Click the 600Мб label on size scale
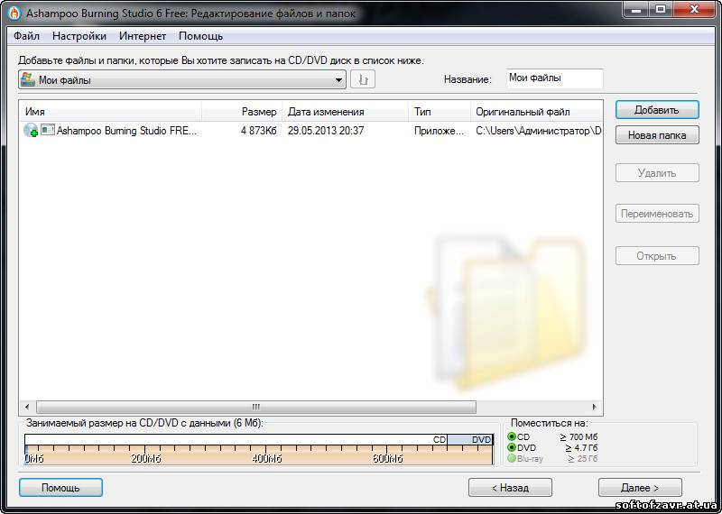Viewport: 722px width, 514px height. [x=388, y=459]
